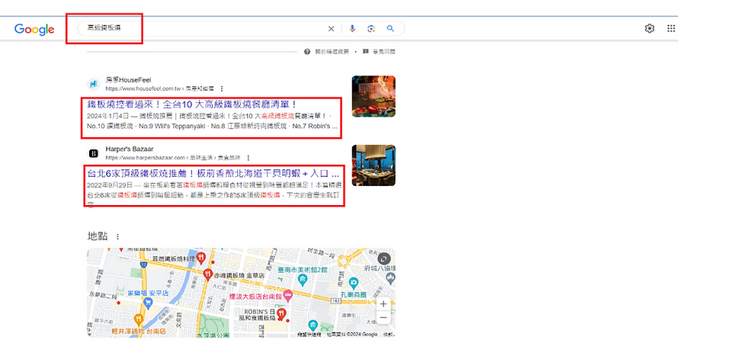Select the ROBIN'S 鐵板燒 restaurant pin

(x=282, y=315)
